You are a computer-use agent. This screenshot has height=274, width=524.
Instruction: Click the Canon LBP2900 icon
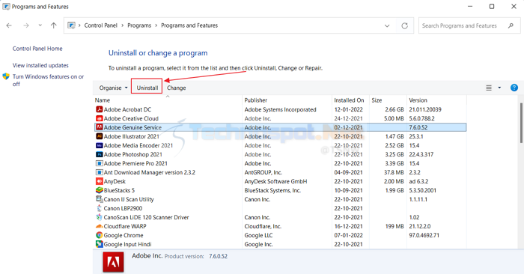pos(99,208)
